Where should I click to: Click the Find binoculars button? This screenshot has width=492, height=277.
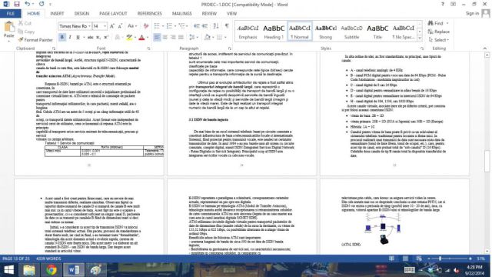[436, 23]
